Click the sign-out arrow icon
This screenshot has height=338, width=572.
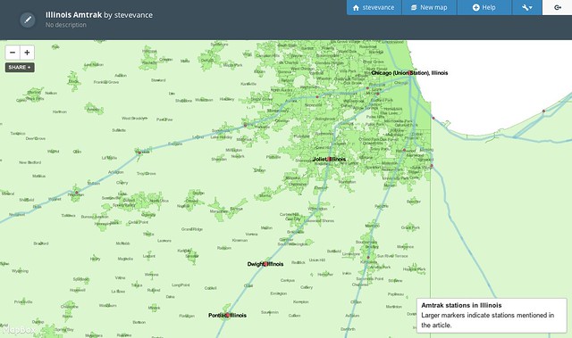pyautogui.click(x=557, y=7)
